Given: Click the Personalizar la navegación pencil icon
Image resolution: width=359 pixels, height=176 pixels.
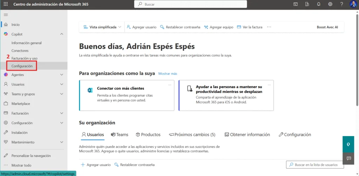Looking at the screenshot, I should pyautogui.click(x=6, y=156).
